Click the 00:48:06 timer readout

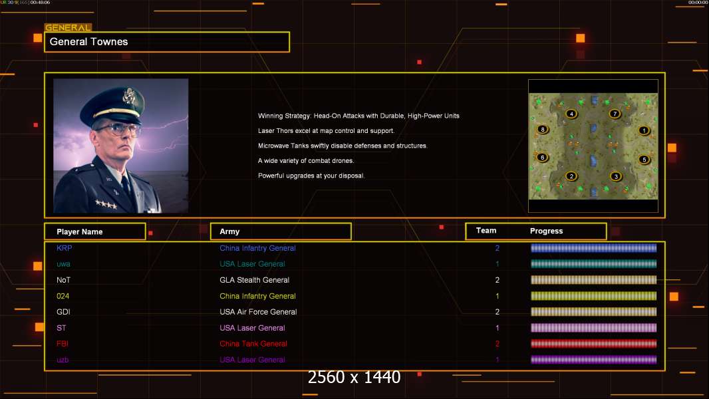pos(40,2)
